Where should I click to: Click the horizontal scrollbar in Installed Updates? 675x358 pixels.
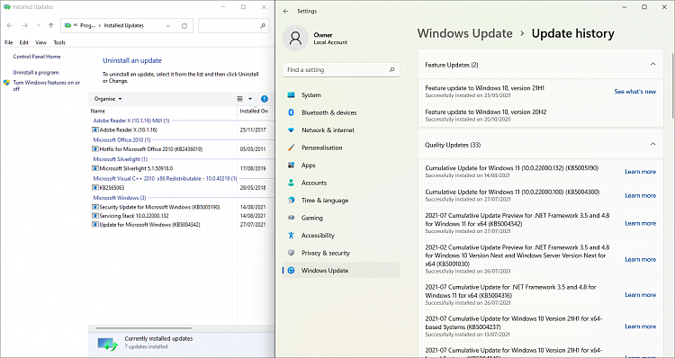coord(143,328)
